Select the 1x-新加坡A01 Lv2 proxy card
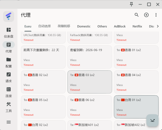 (90, 125)
